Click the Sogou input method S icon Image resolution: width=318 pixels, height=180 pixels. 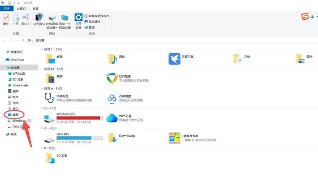(x=305, y=16)
